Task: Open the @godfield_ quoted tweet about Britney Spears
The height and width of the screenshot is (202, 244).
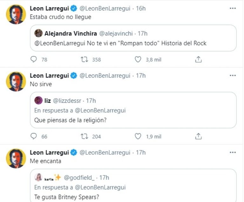Action: tap(133, 186)
